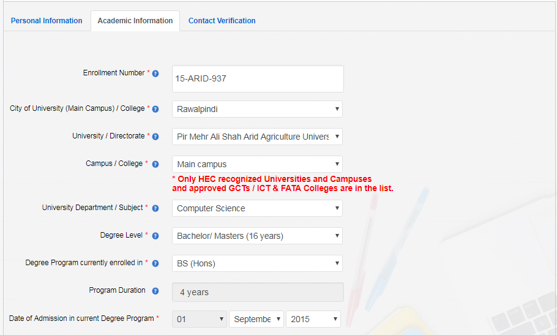
Task: Open the Contact Verification tab
Action: point(222,21)
